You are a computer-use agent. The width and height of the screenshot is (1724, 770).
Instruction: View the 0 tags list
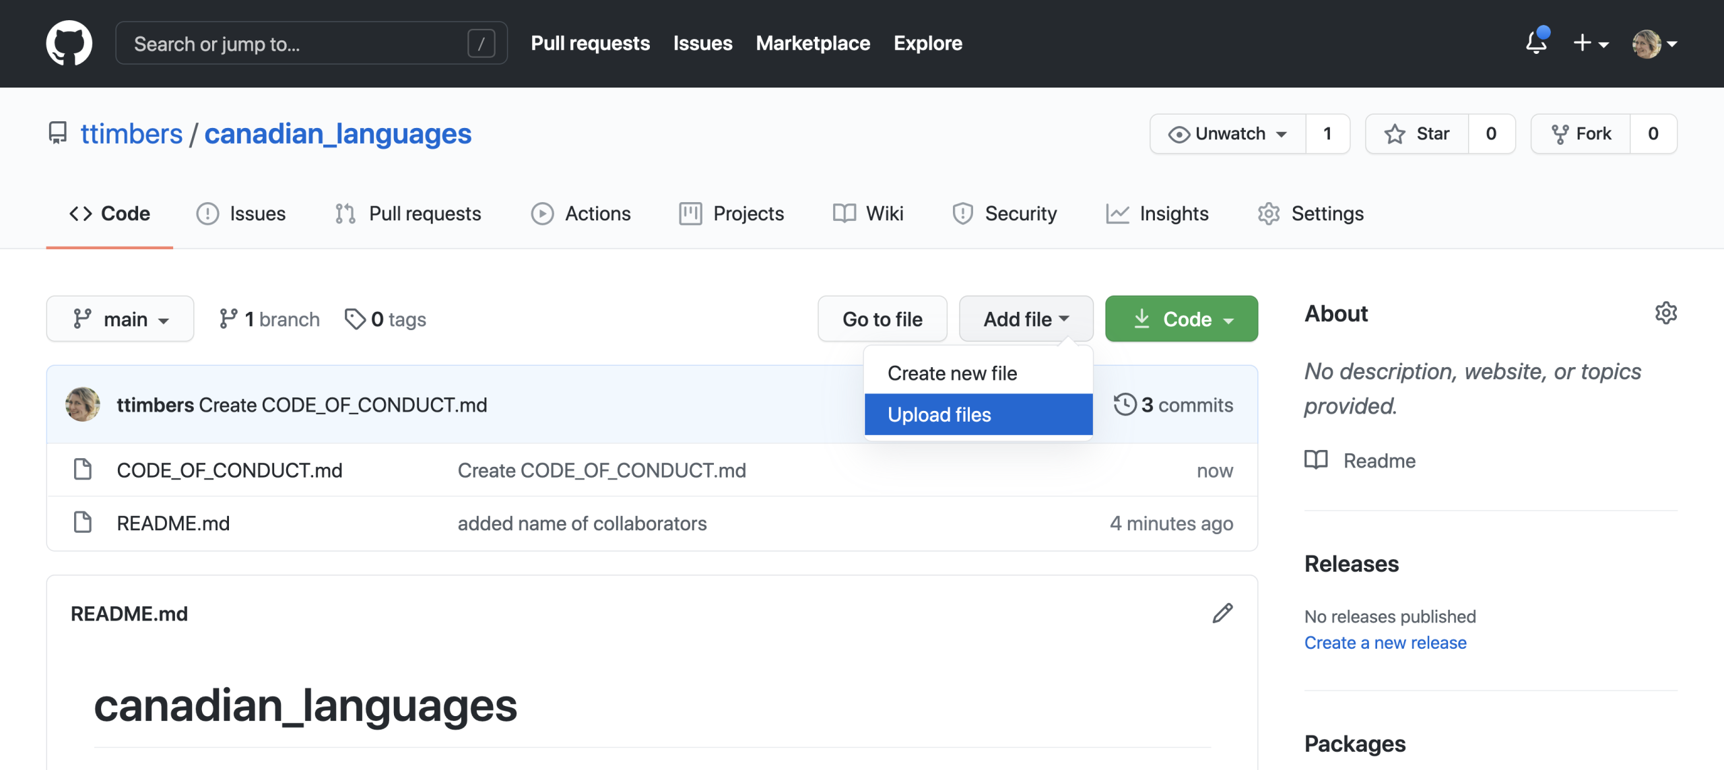pos(386,319)
